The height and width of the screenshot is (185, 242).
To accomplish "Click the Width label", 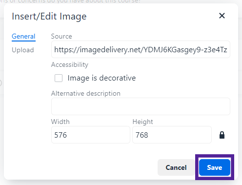I will pos(60,122).
